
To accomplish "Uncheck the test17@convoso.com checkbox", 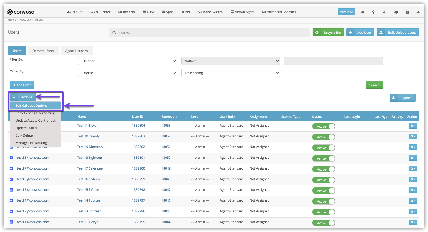I will (x=11, y=168).
